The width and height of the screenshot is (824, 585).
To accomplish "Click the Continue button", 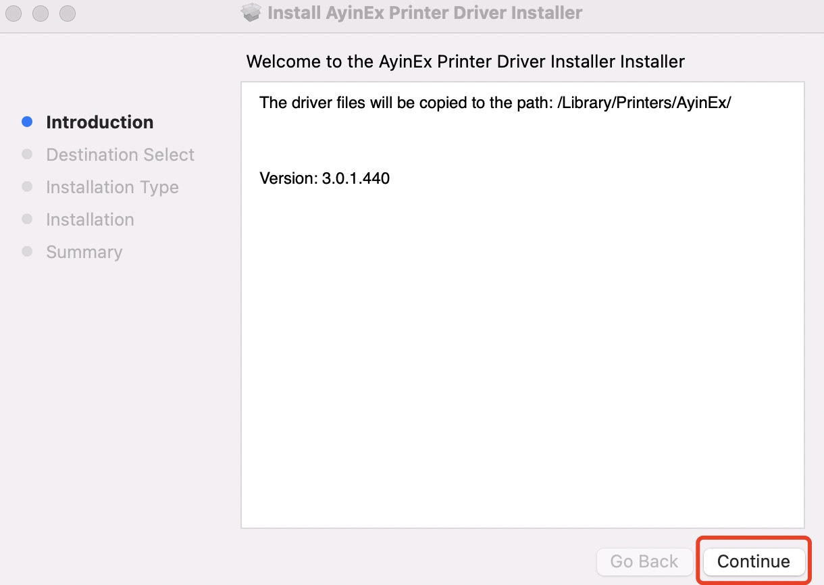I will click(x=754, y=561).
